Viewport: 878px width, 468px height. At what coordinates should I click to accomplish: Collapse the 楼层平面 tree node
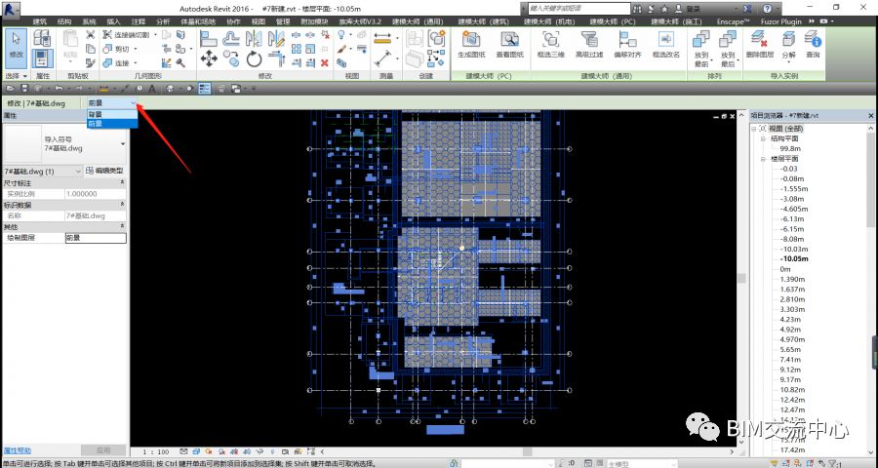[x=763, y=159]
